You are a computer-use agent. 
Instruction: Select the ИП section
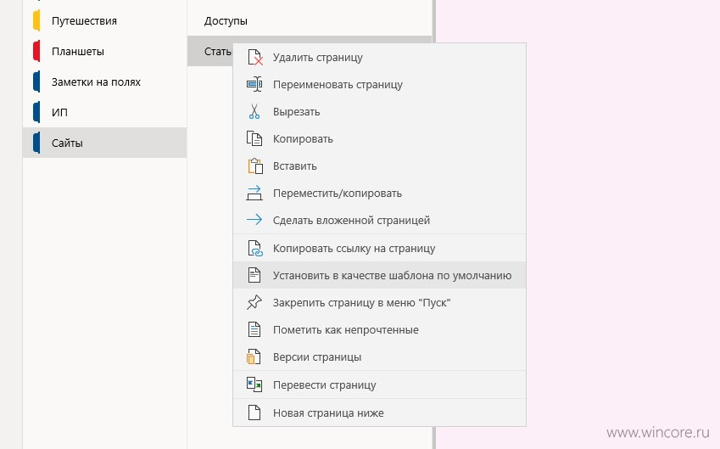point(104,112)
